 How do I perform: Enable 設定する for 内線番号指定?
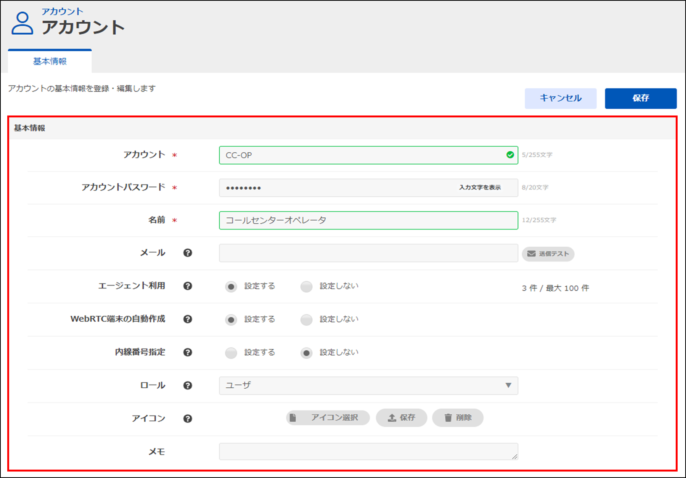tap(231, 353)
